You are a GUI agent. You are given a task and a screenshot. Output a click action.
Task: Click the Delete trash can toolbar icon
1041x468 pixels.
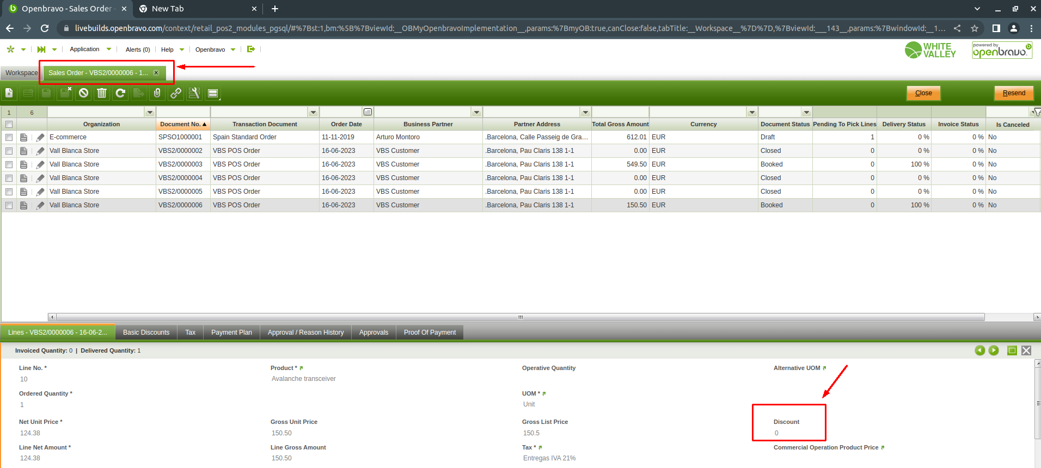pyautogui.click(x=102, y=93)
